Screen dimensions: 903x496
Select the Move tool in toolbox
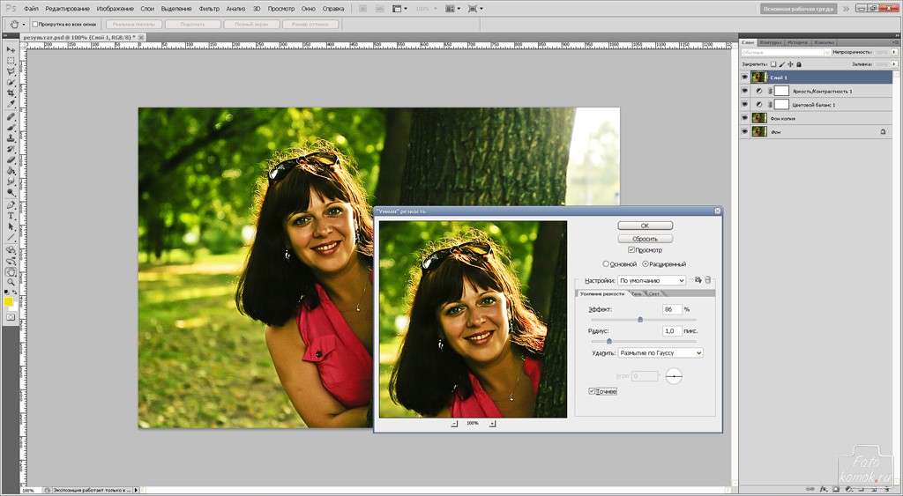click(11, 49)
